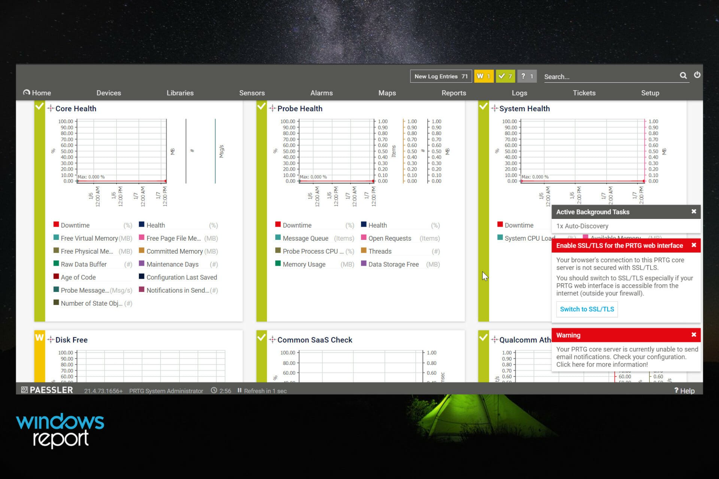Close the Active Background Tasks popup

coord(694,211)
